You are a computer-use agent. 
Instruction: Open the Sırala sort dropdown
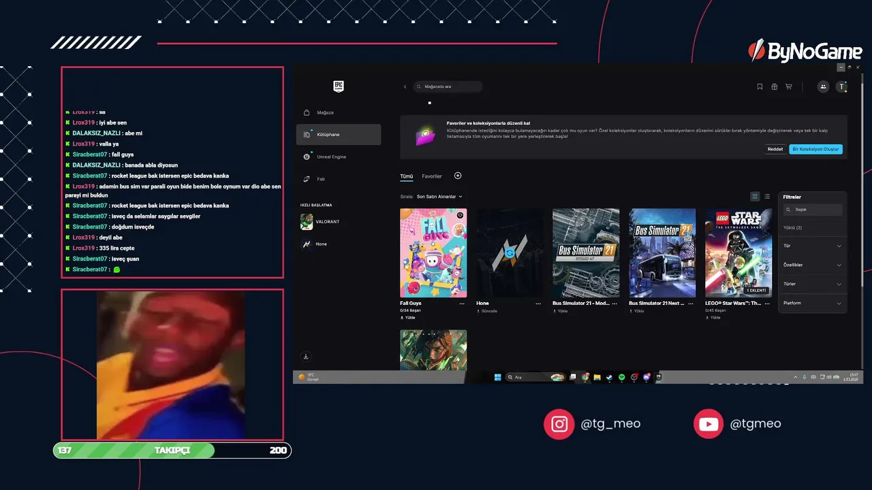pyautogui.click(x=439, y=197)
